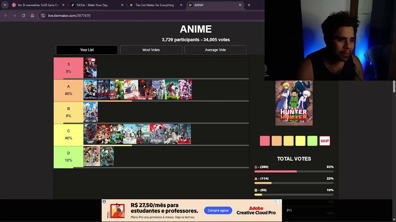
Task: Go back to the previous page
Action: pyautogui.click(x=6, y=15)
